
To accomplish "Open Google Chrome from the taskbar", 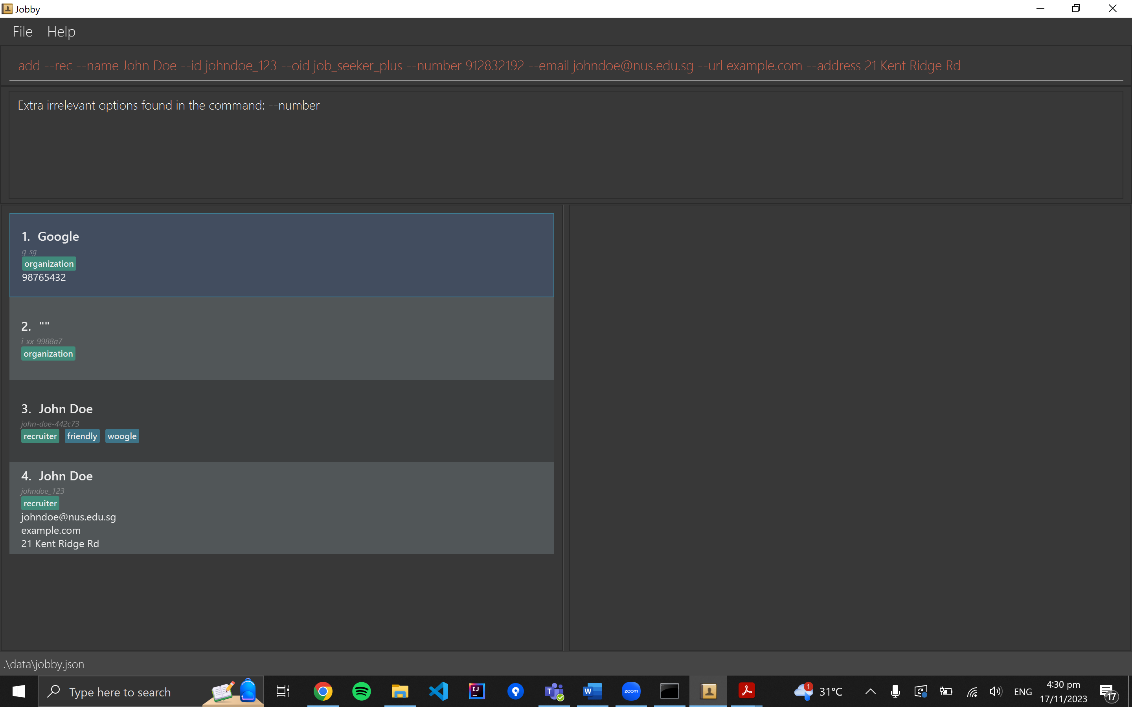I will pos(323,691).
